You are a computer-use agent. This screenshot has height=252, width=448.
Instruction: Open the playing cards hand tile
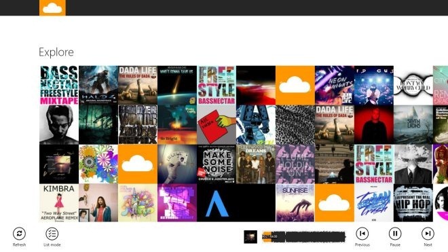tap(177, 164)
